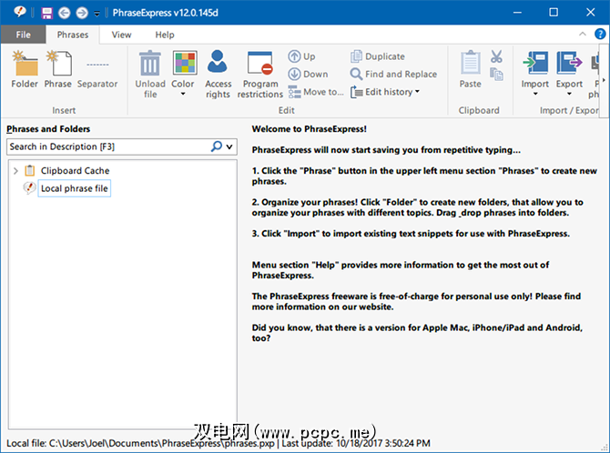610x453 pixels.
Task: Open Find and Replace
Action: [393, 74]
